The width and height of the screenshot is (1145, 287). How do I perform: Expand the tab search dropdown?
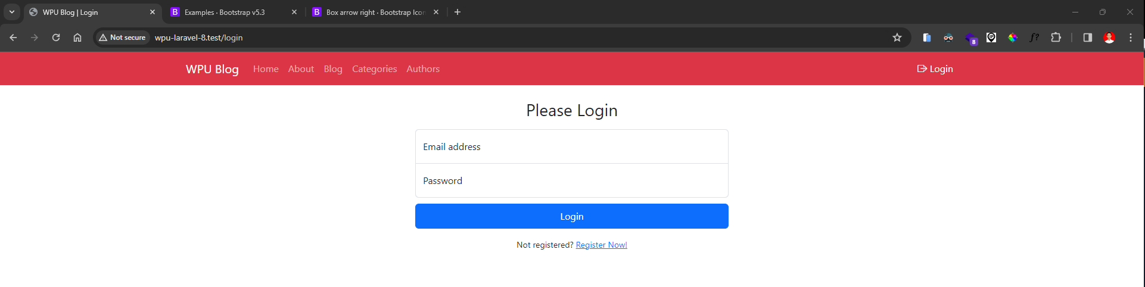click(12, 12)
